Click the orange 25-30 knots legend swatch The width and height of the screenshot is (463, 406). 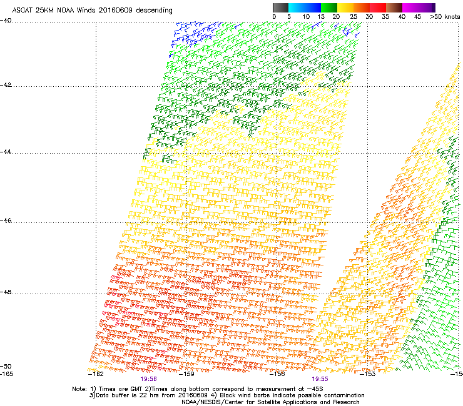click(x=362, y=7)
